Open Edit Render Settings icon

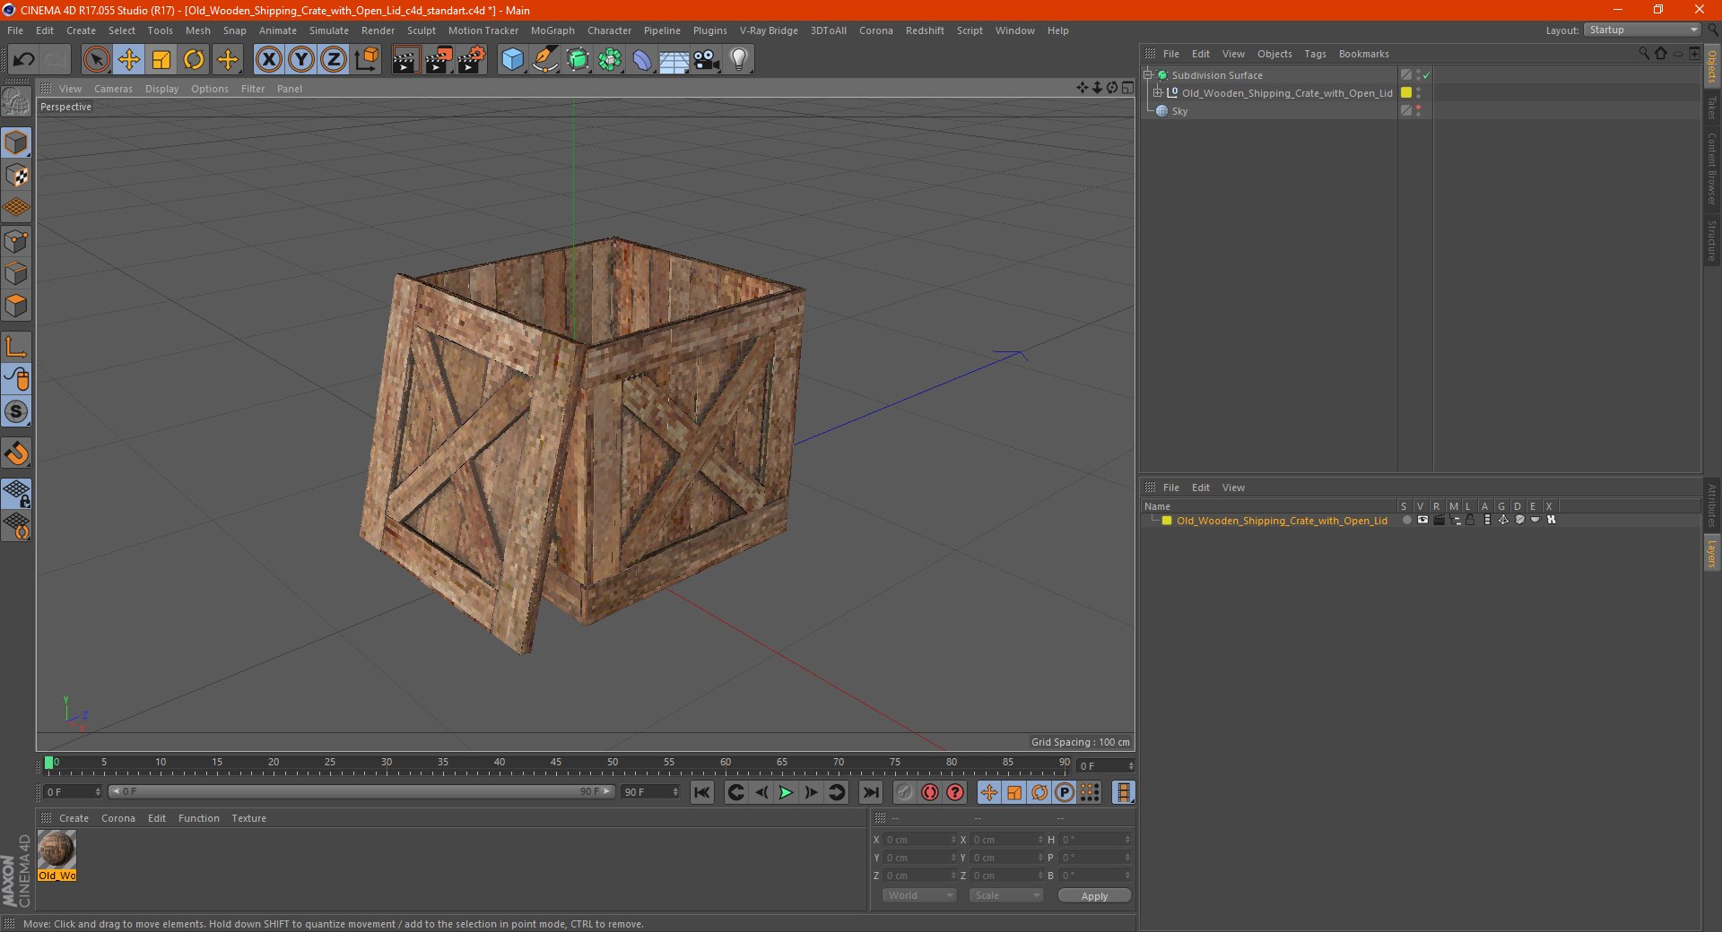coord(472,60)
